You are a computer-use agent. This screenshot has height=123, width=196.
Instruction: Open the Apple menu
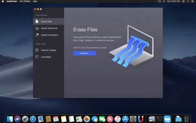[x=3, y=1]
